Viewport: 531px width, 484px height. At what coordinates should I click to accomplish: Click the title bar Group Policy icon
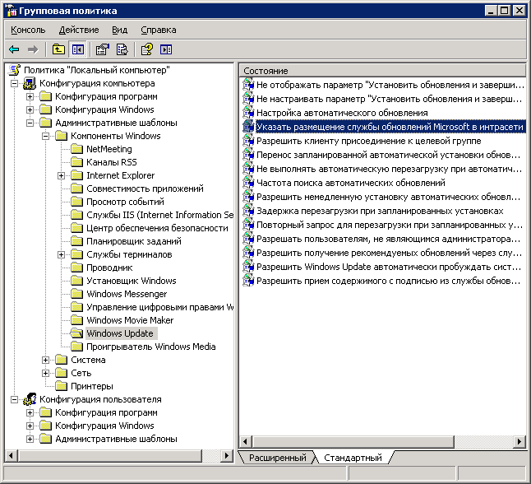(x=12, y=11)
